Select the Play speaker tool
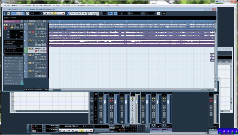The width and height of the screenshot is (238, 135). click(95, 13)
